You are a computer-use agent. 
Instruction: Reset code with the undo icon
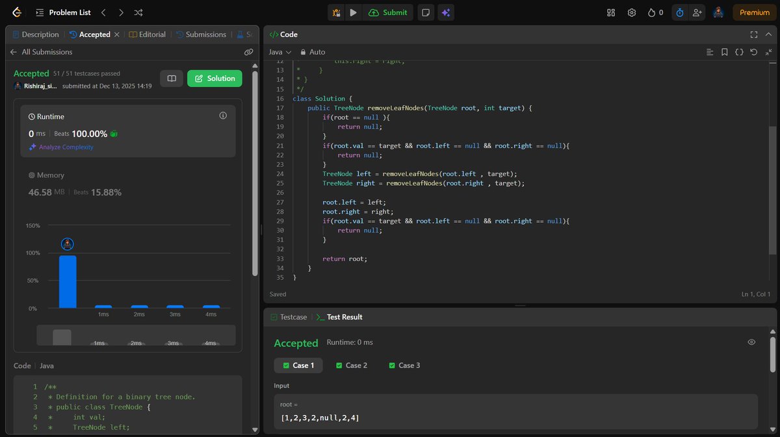coord(753,52)
